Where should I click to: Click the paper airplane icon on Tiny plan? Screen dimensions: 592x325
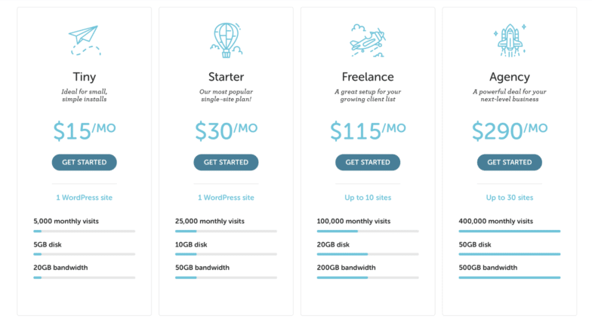84,40
